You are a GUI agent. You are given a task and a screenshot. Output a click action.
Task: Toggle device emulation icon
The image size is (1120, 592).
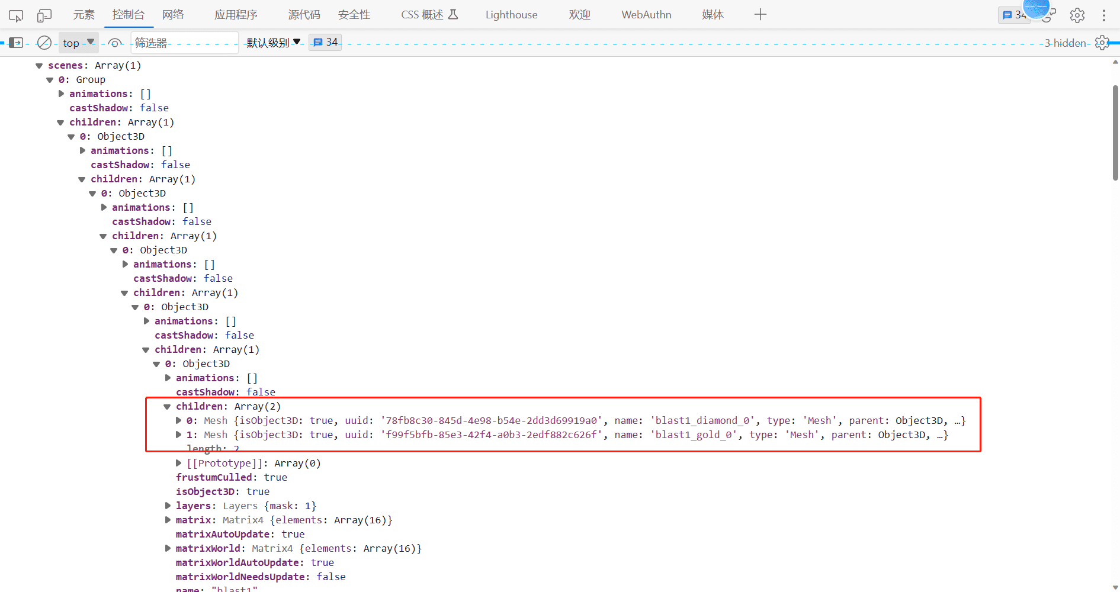[x=44, y=15]
